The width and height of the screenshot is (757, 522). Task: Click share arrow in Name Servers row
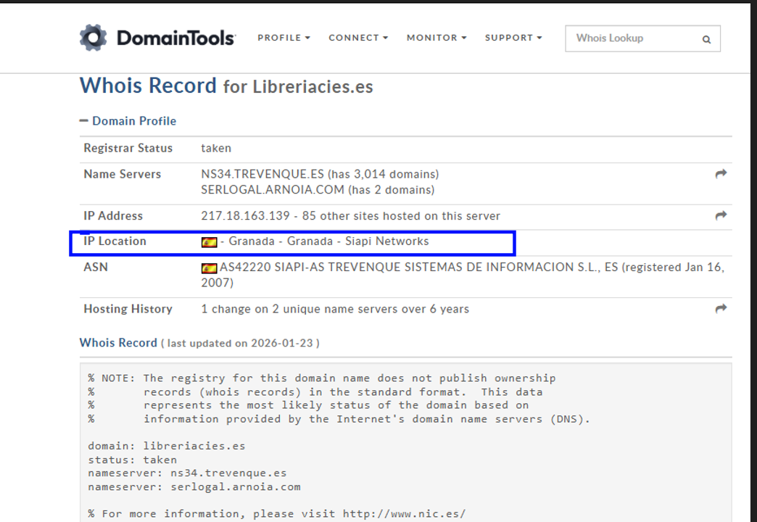tap(721, 174)
